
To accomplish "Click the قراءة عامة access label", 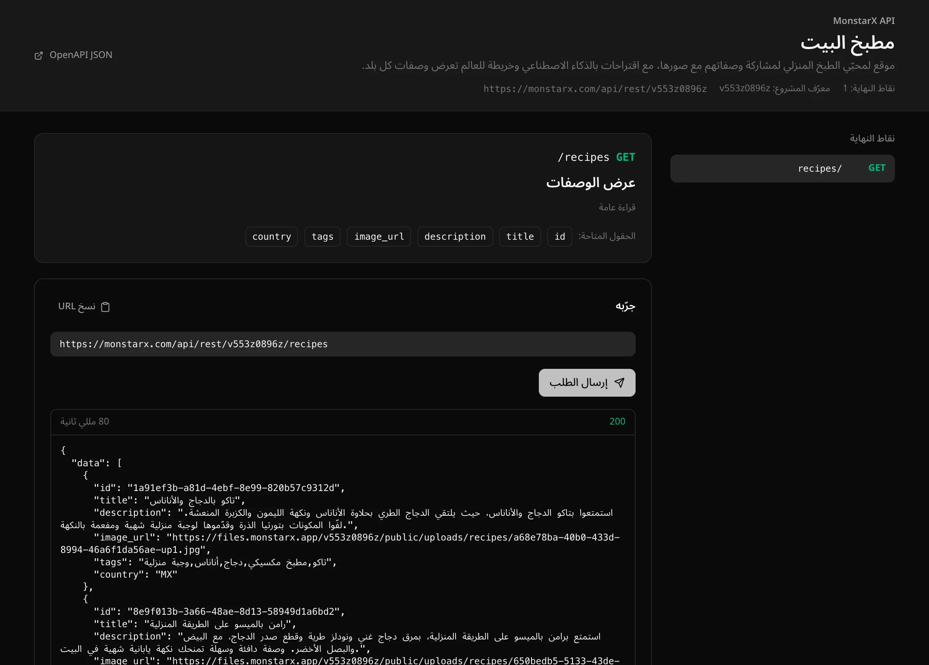I will [617, 207].
